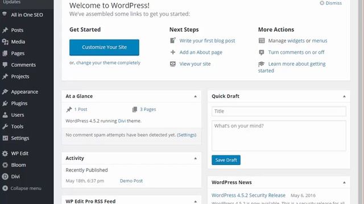364x204 pixels.
Task: Click the pin icon beside 1 Post
Action: pos(69,109)
